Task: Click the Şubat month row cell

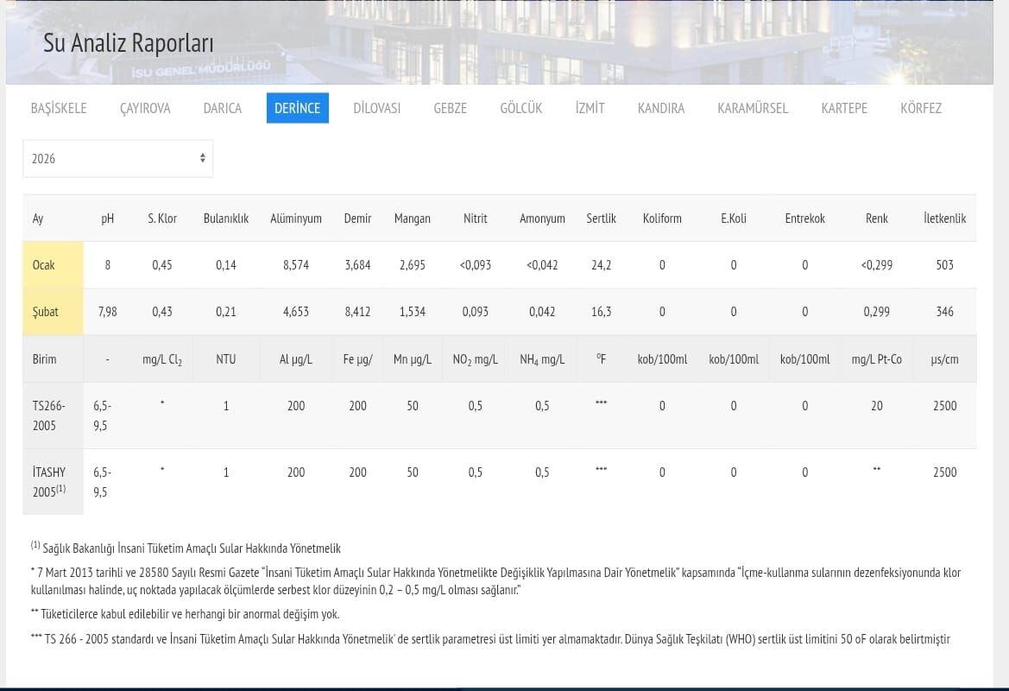Action: [x=46, y=312]
